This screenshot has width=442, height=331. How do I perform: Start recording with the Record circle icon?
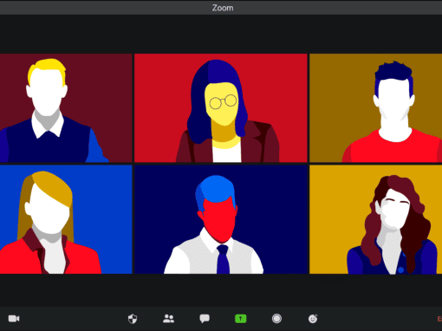point(276,319)
